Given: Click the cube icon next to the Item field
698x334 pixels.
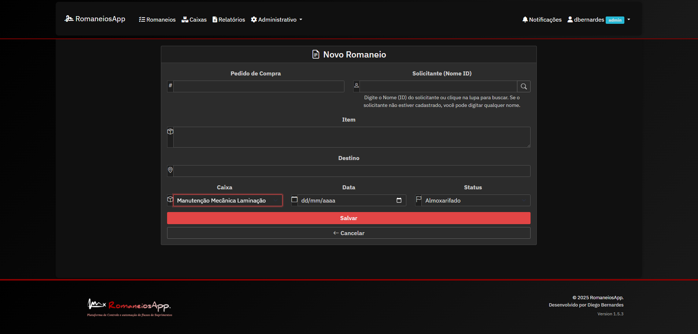Looking at the screenshot, I should [170, 131].
